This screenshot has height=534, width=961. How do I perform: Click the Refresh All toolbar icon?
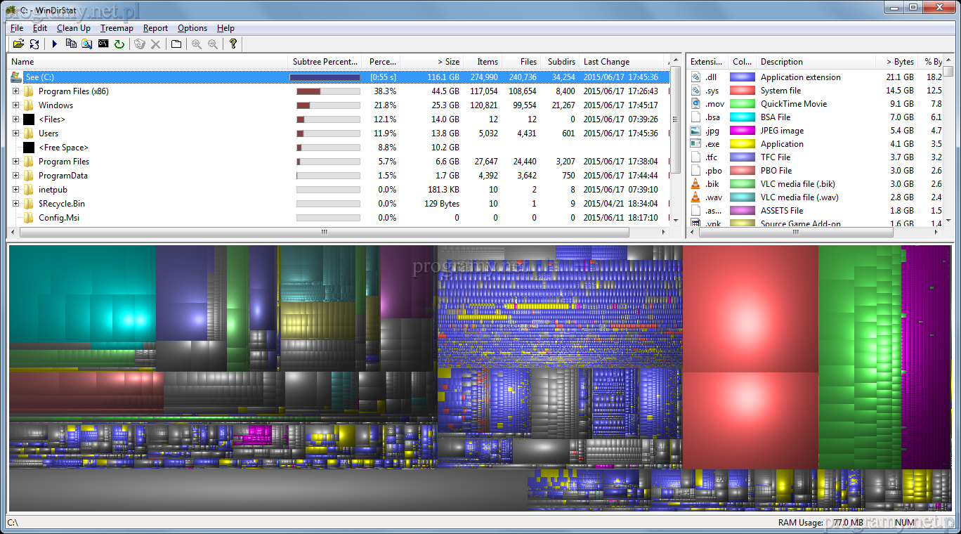(34, 44)
